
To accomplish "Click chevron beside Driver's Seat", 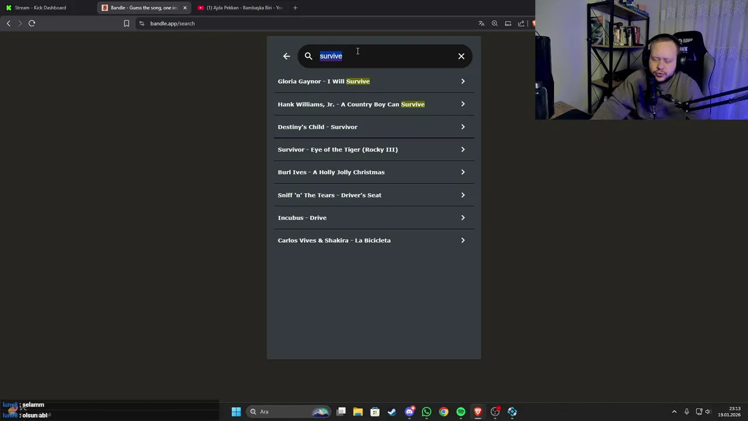I will 463,195.
